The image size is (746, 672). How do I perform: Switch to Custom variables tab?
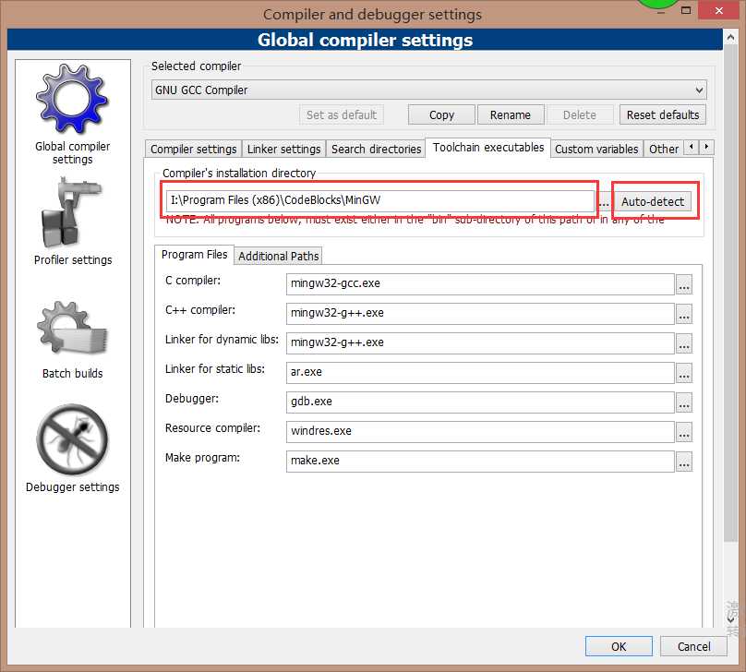pyautogui.click(x=596, y=149)
